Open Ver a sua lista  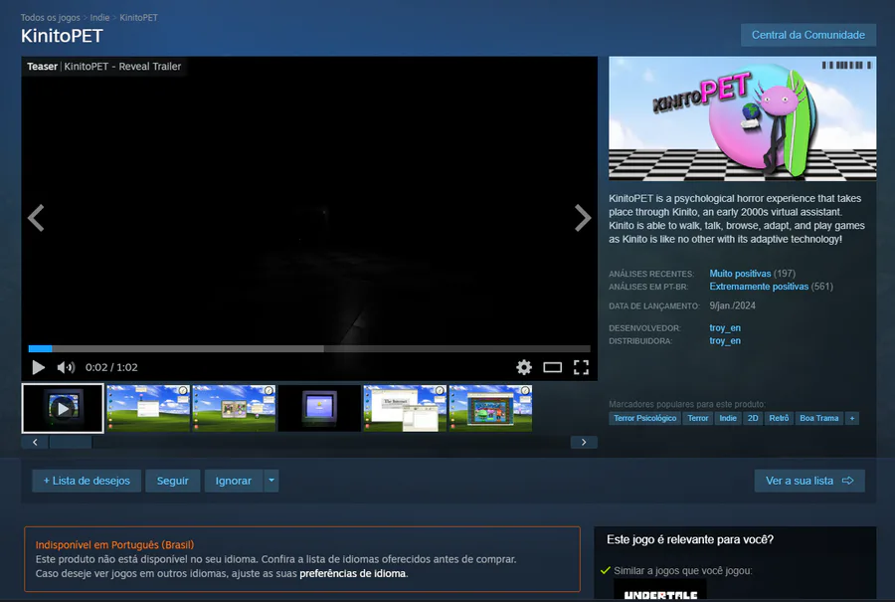[x=809, y=481]
